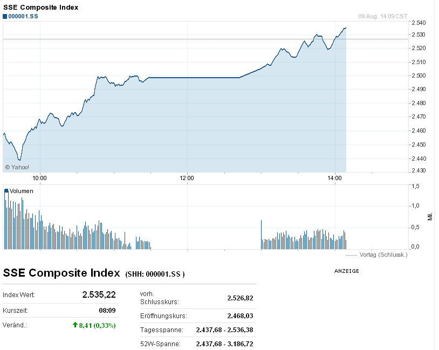Screen dimensions: 439x350
Task: Click the 2.500 price axis label
Action: (x=419, y=76)
